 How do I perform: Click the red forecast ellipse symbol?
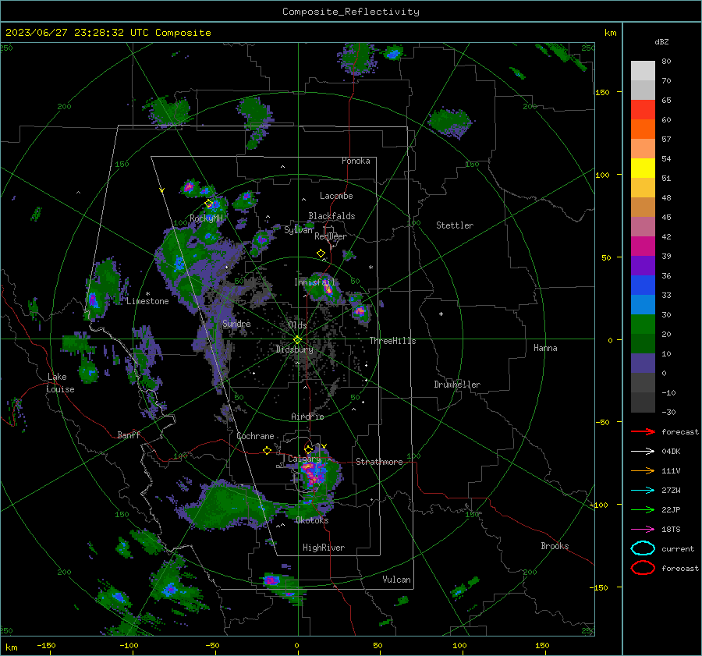tap(643, 568)
